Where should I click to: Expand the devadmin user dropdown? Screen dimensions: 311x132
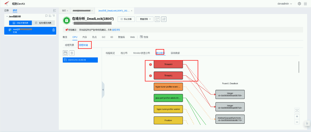pyautogui.click(x=285, y=4)
